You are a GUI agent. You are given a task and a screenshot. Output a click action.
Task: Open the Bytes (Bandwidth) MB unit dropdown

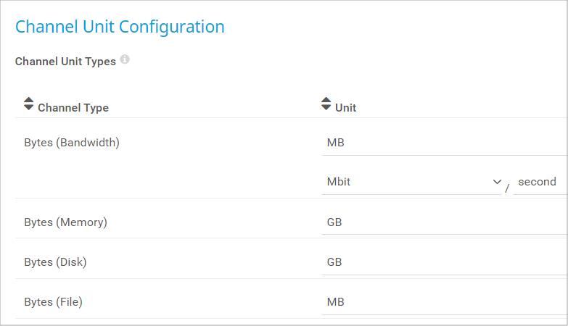pyautogui.click(x=444, y=143)
